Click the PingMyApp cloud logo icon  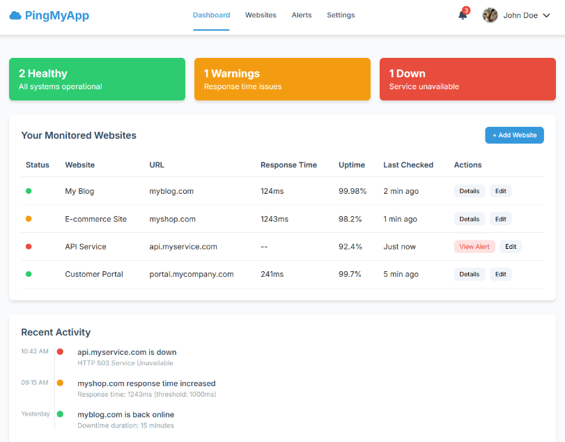[x=15, y=15]
